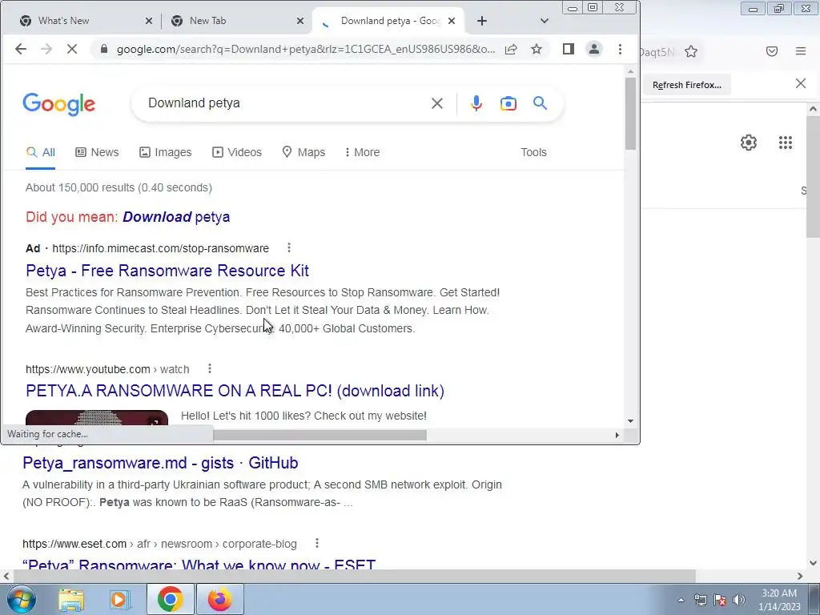This screenshot has width=820, height=615.
Task: Stop loading the Chrome page
Action: tap(71, 49)
